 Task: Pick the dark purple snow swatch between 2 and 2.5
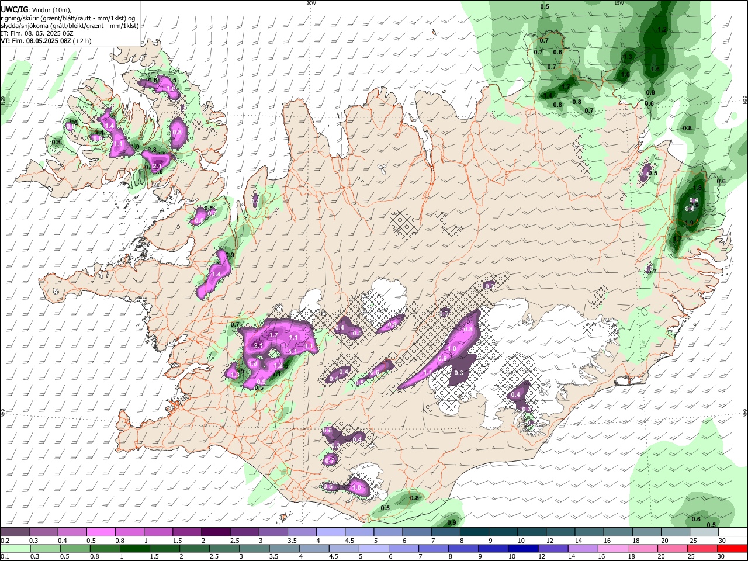point(216,532)
